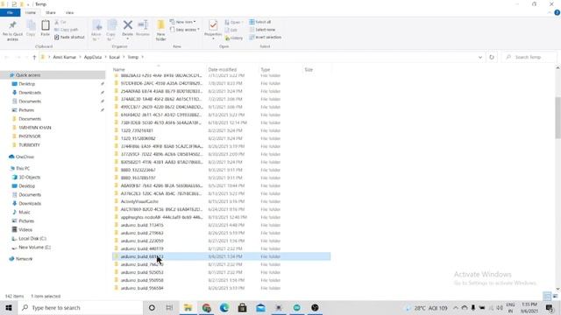The width and height of the screenshot is (561, 315).
Task: Click Invert selection in the ribbon
Action: click(265, 37)
